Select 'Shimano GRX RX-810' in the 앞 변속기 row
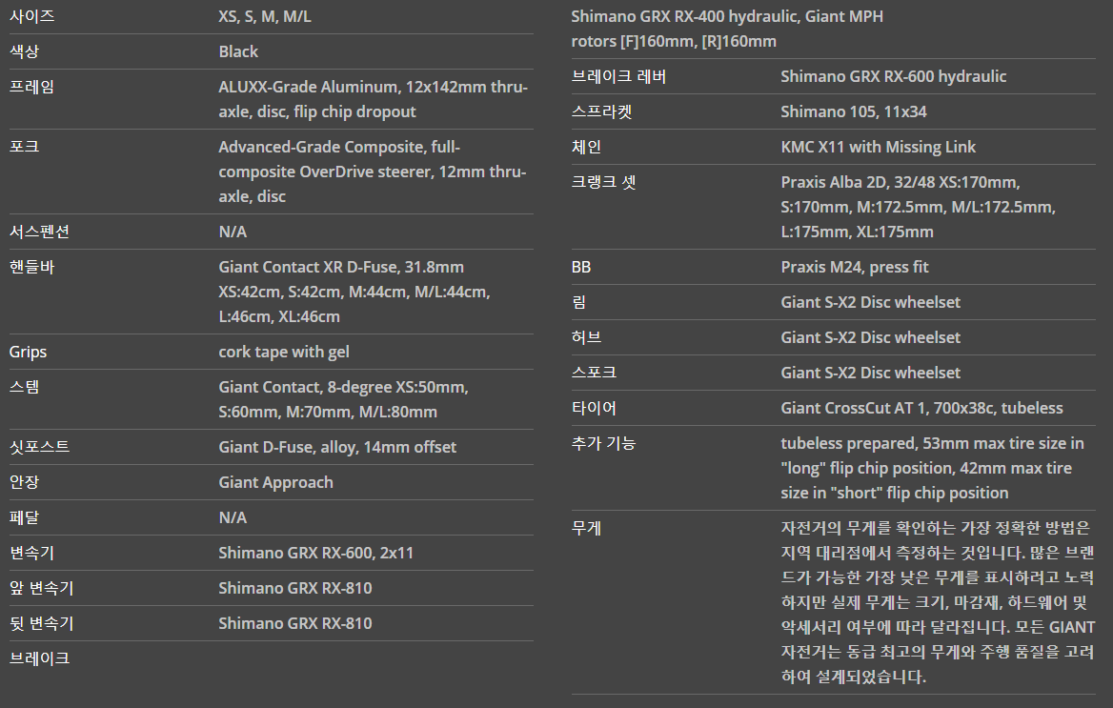1113x708 pixels. (295, 588)
